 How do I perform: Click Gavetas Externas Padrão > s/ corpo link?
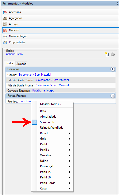tap(43, 90)
